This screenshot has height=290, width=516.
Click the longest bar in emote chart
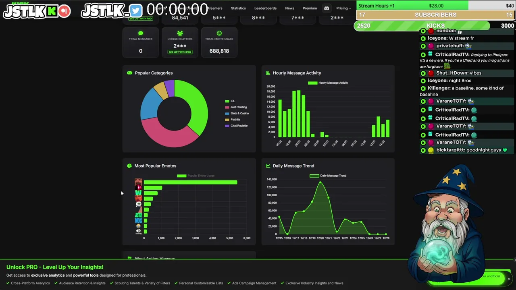pyautogui.click(x=190, y=182)
